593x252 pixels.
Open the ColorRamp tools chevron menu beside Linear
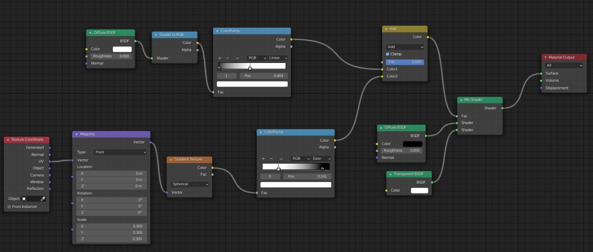(x=237, y=58)
